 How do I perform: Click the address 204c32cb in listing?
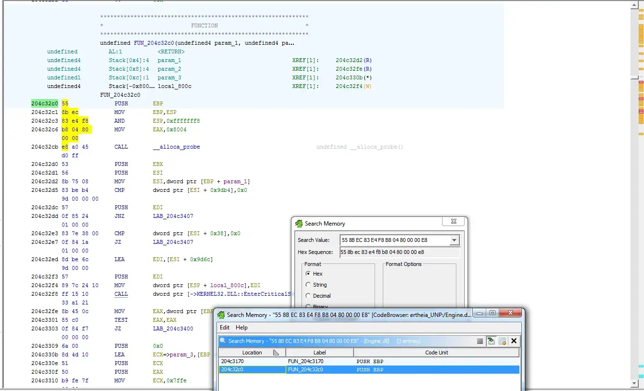tap(45, 147)
